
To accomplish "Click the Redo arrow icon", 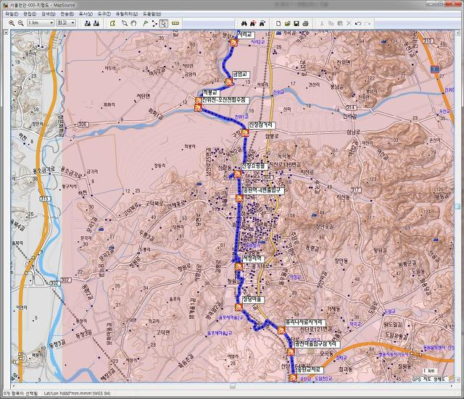I will click(368, 23).
